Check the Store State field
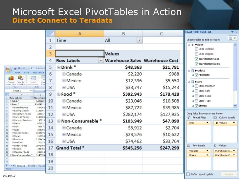Viewport: 239px width, 179px height. click(x=197, y=96)
